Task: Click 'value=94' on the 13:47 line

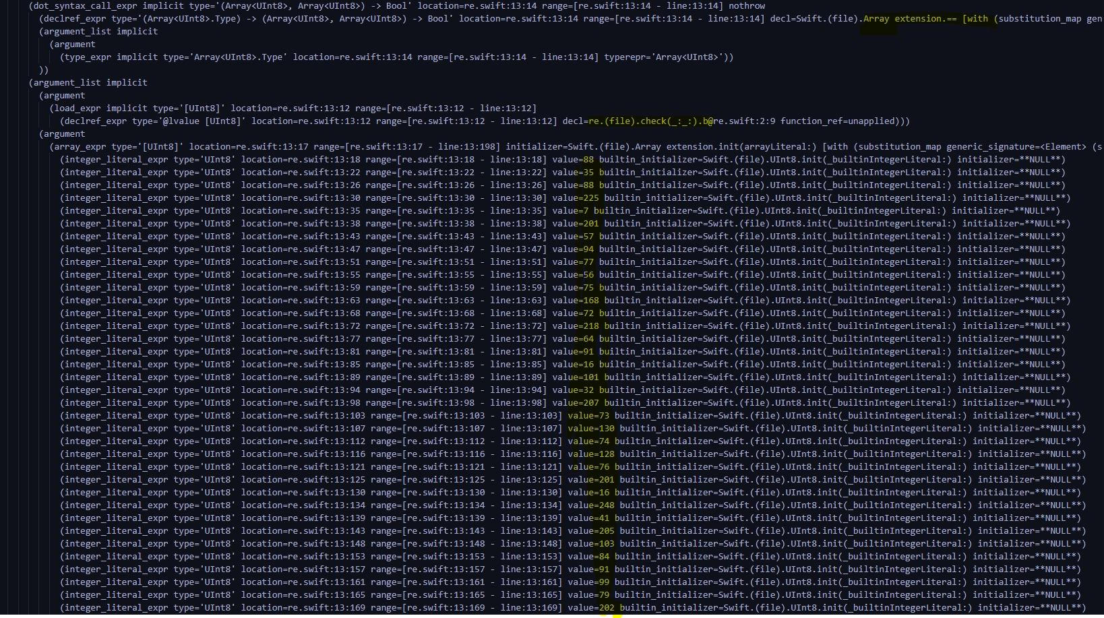Action: (x=573, y=249)
